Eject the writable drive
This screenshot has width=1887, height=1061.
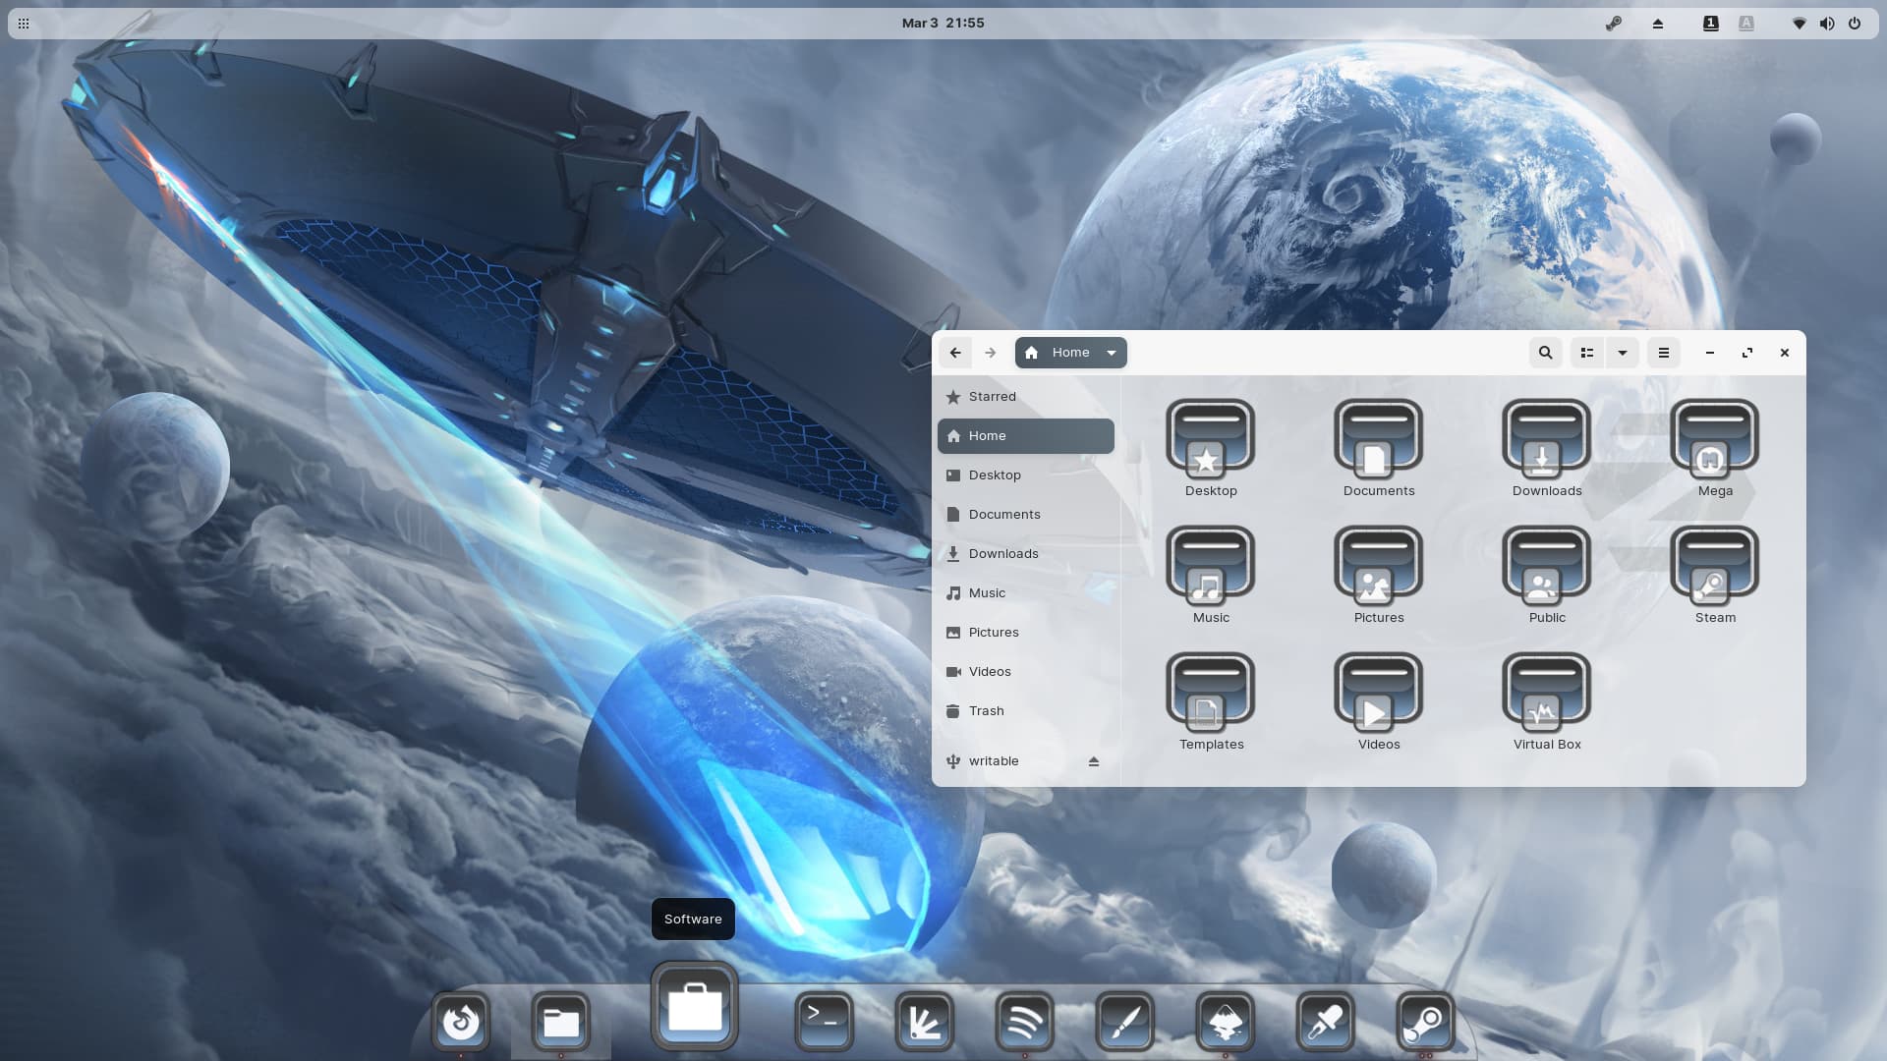1093,761
